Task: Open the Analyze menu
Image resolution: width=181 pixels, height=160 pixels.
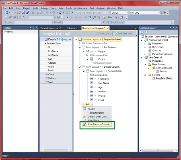Action: (100, 8)
